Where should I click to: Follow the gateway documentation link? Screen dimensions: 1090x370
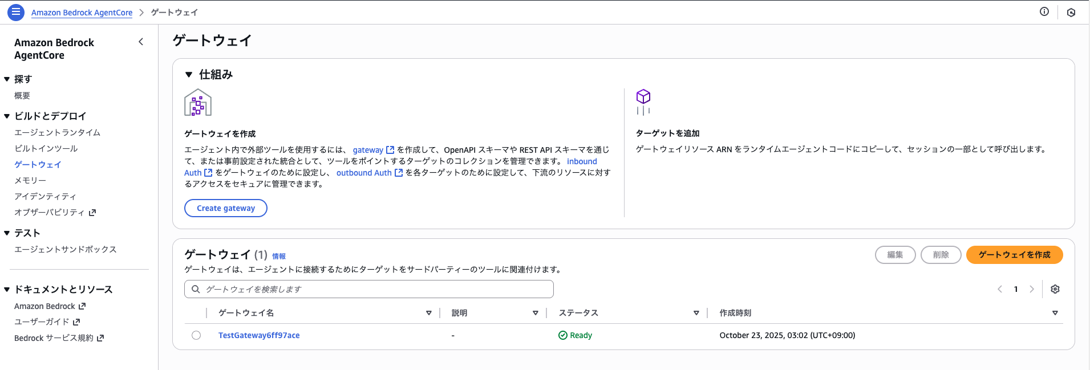[368, 150]
